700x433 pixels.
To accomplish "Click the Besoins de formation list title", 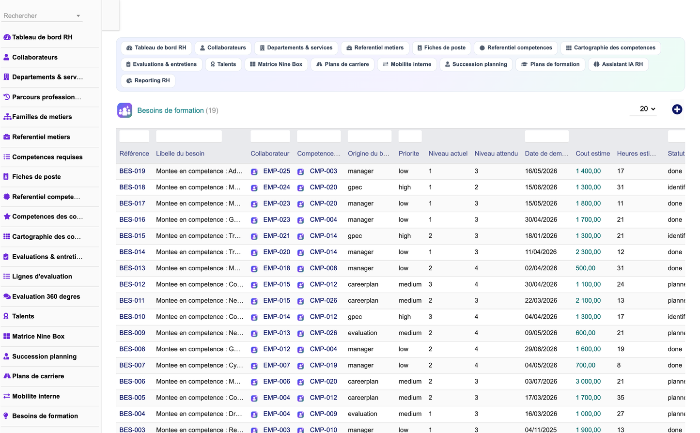I will pos(171,110).
